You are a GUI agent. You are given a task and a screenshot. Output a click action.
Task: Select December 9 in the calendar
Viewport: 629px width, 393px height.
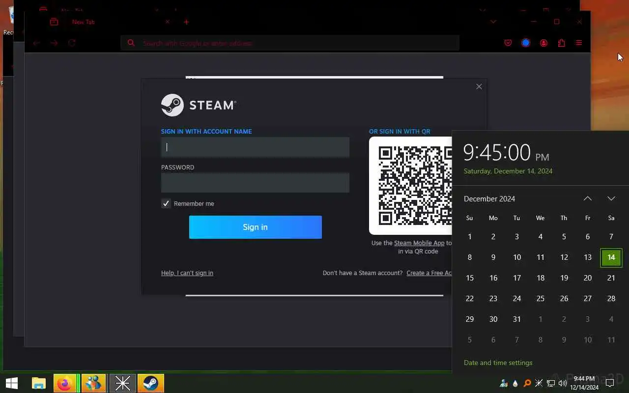click(x=493, y=257)
